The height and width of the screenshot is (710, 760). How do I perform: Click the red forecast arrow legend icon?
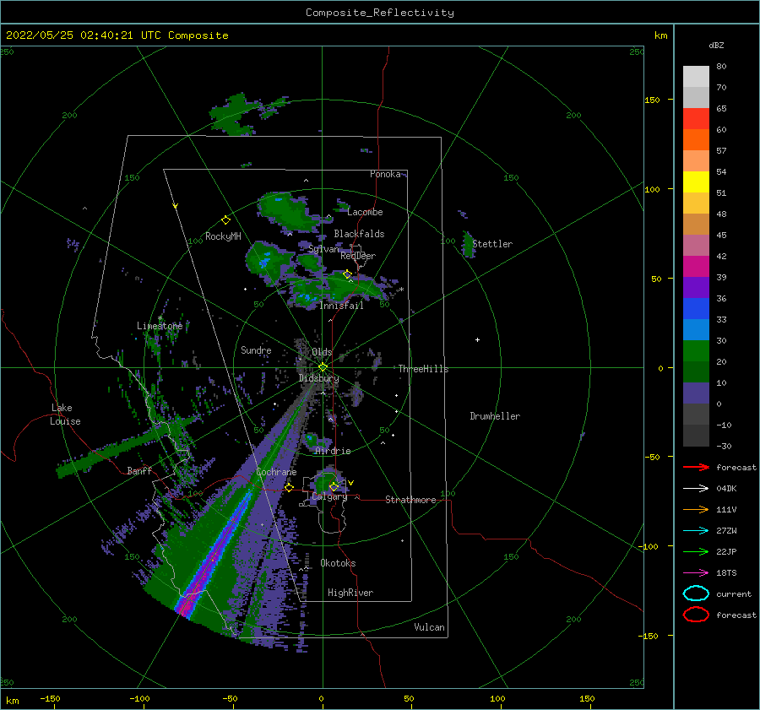click(x=696, y=467)
